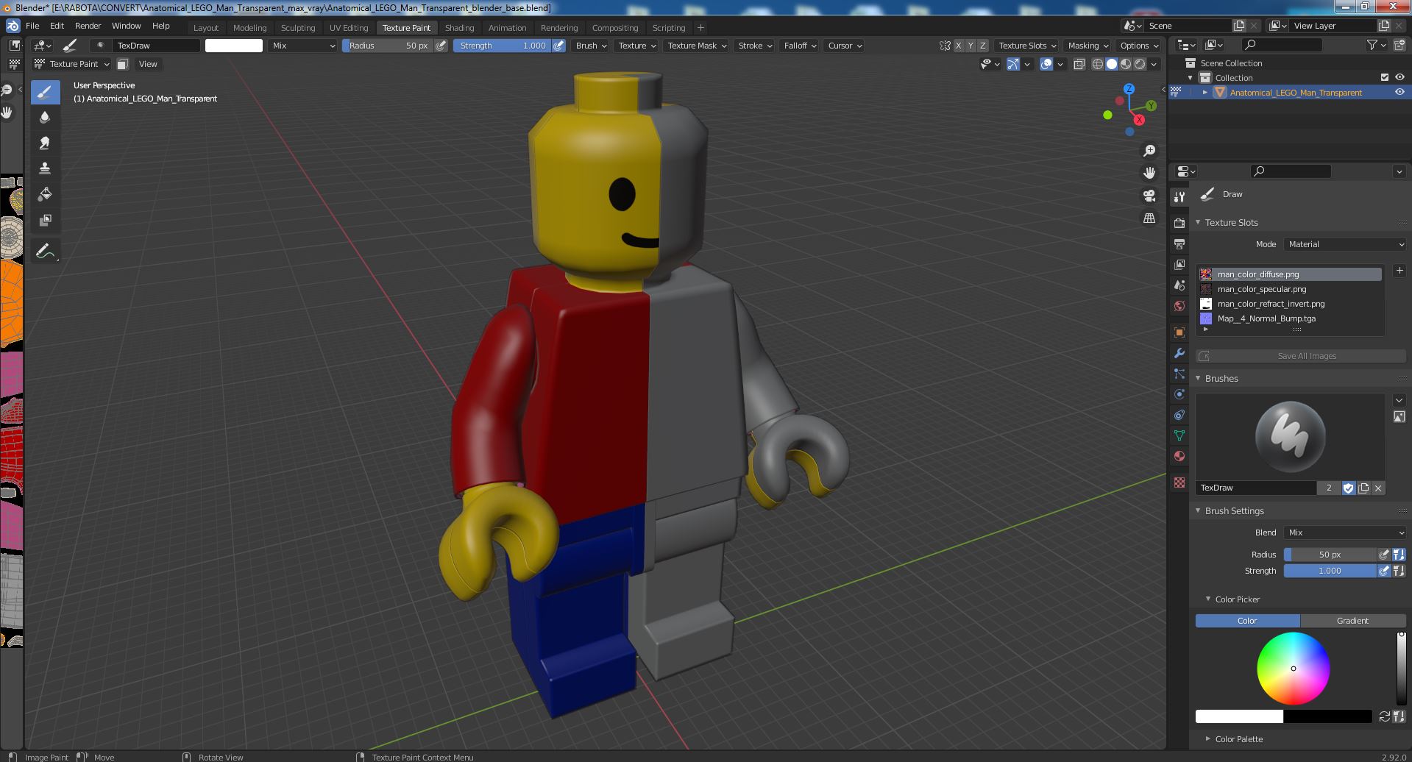Toggle strength pressure sensitivity in header
The image size is (1412, 762).
click(558, 46)
